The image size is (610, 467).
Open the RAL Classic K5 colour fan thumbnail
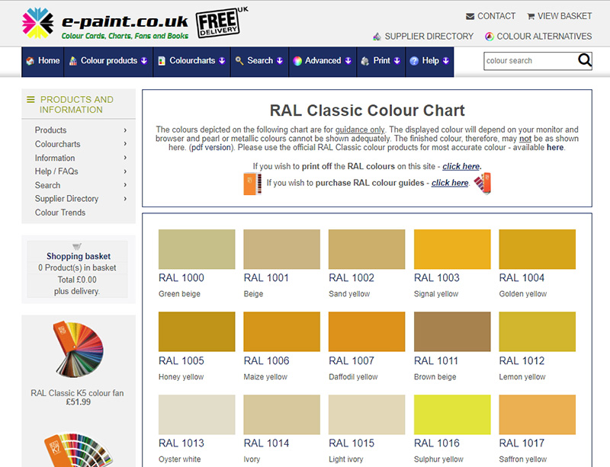click(x=77, y=351)
